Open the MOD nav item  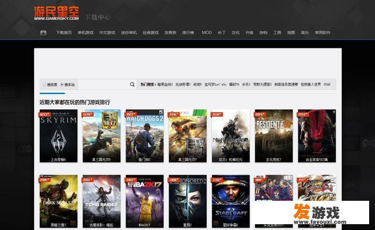(x=207, y=33)
